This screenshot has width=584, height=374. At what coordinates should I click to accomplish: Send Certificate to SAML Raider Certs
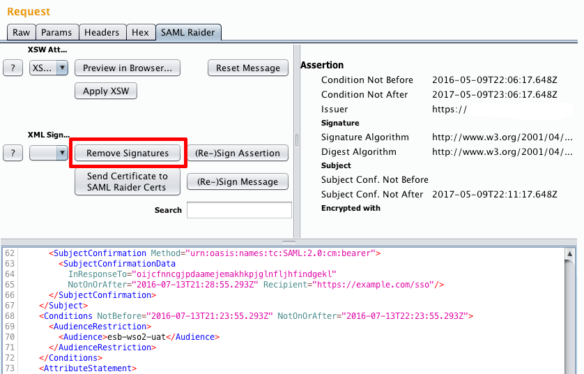coord(128,181)
